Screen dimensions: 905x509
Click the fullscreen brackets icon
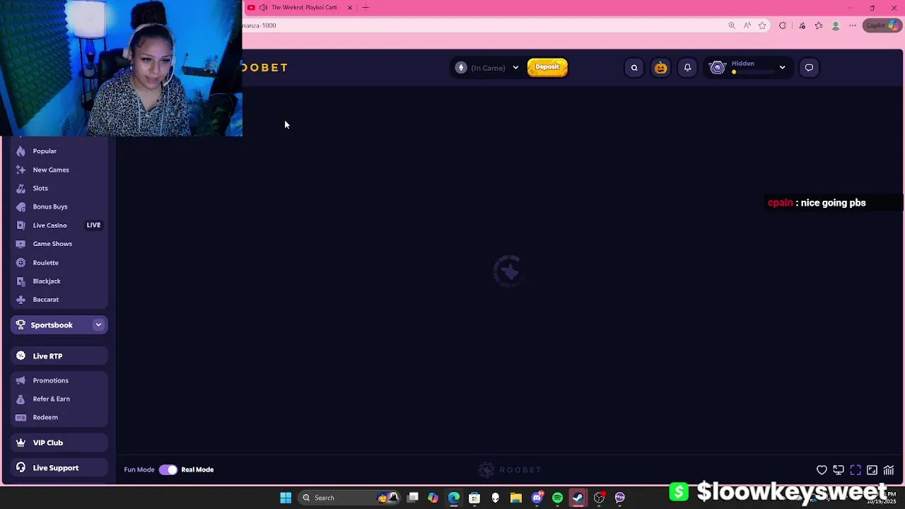coord(856,470)
